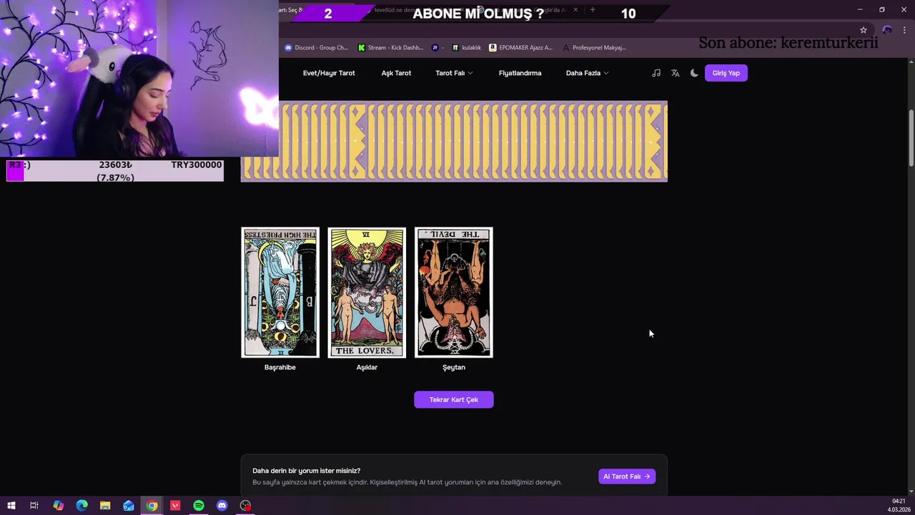Screen dimensions: 915x515
Task: Click the Başrahibe card label
Action: 280,368
